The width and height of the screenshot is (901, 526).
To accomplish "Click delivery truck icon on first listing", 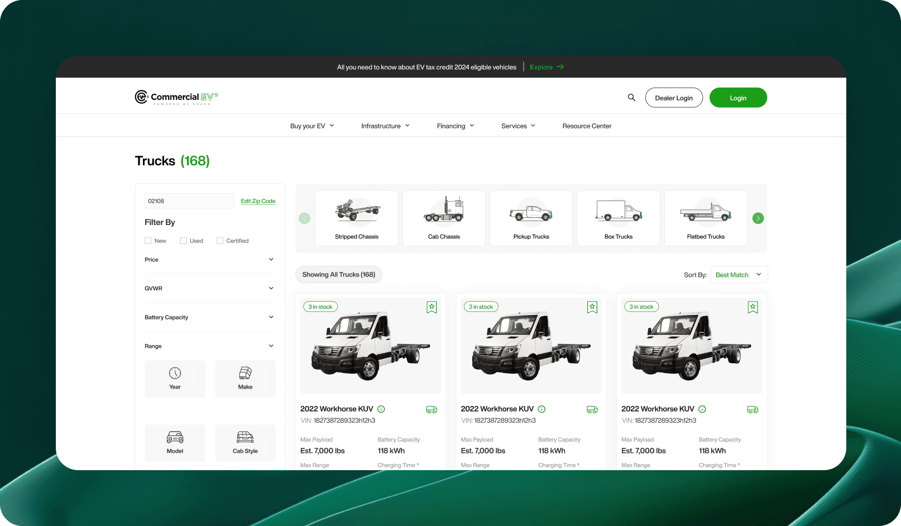I will pos(432,410).
